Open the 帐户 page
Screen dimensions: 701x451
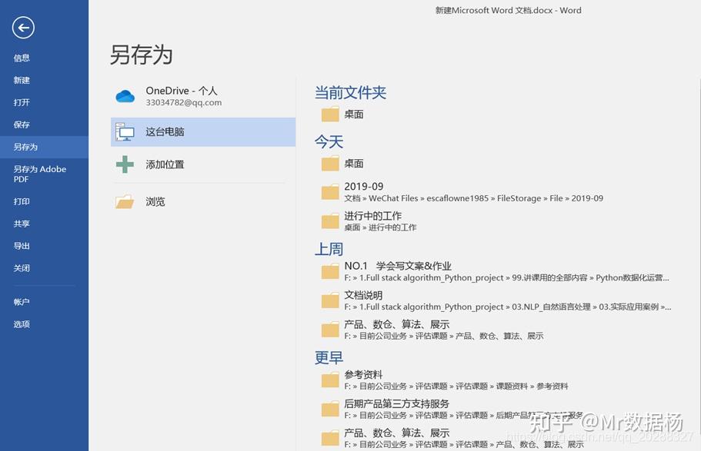click(x=22, y=302)
